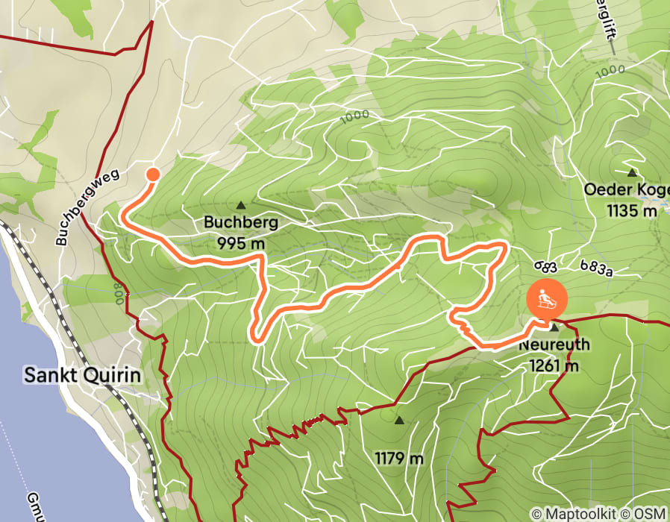Click the Buchbergweg street label
Image resolution: width=670 pixels, height=522 pixels.
pos(87,207)
